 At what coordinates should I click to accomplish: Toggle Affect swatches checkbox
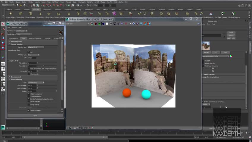(29, 111)
